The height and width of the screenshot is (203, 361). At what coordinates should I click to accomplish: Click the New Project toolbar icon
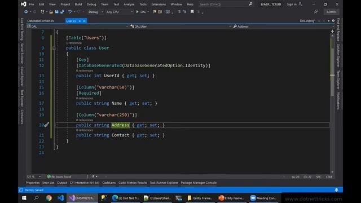[42, 12]
